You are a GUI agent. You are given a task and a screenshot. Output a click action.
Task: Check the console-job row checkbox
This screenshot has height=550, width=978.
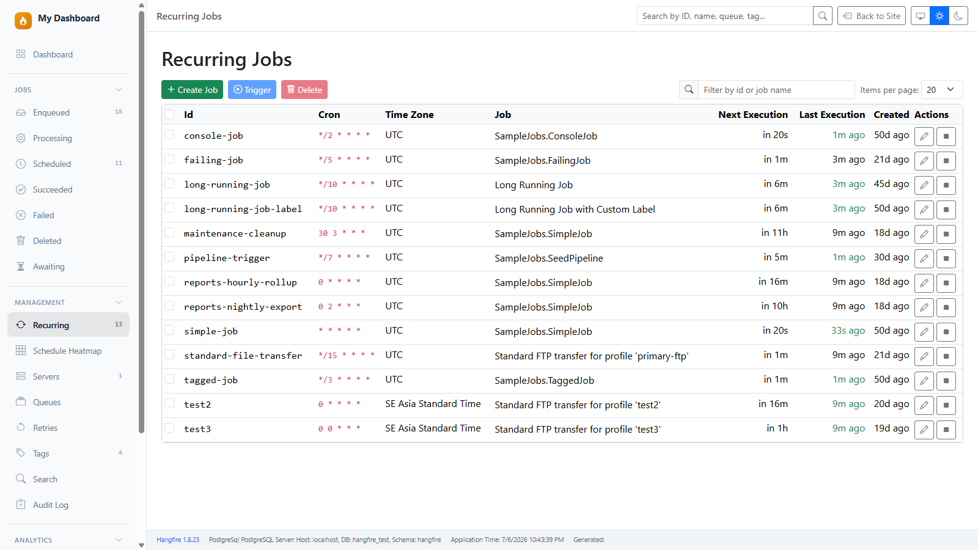tap(169, 135)
